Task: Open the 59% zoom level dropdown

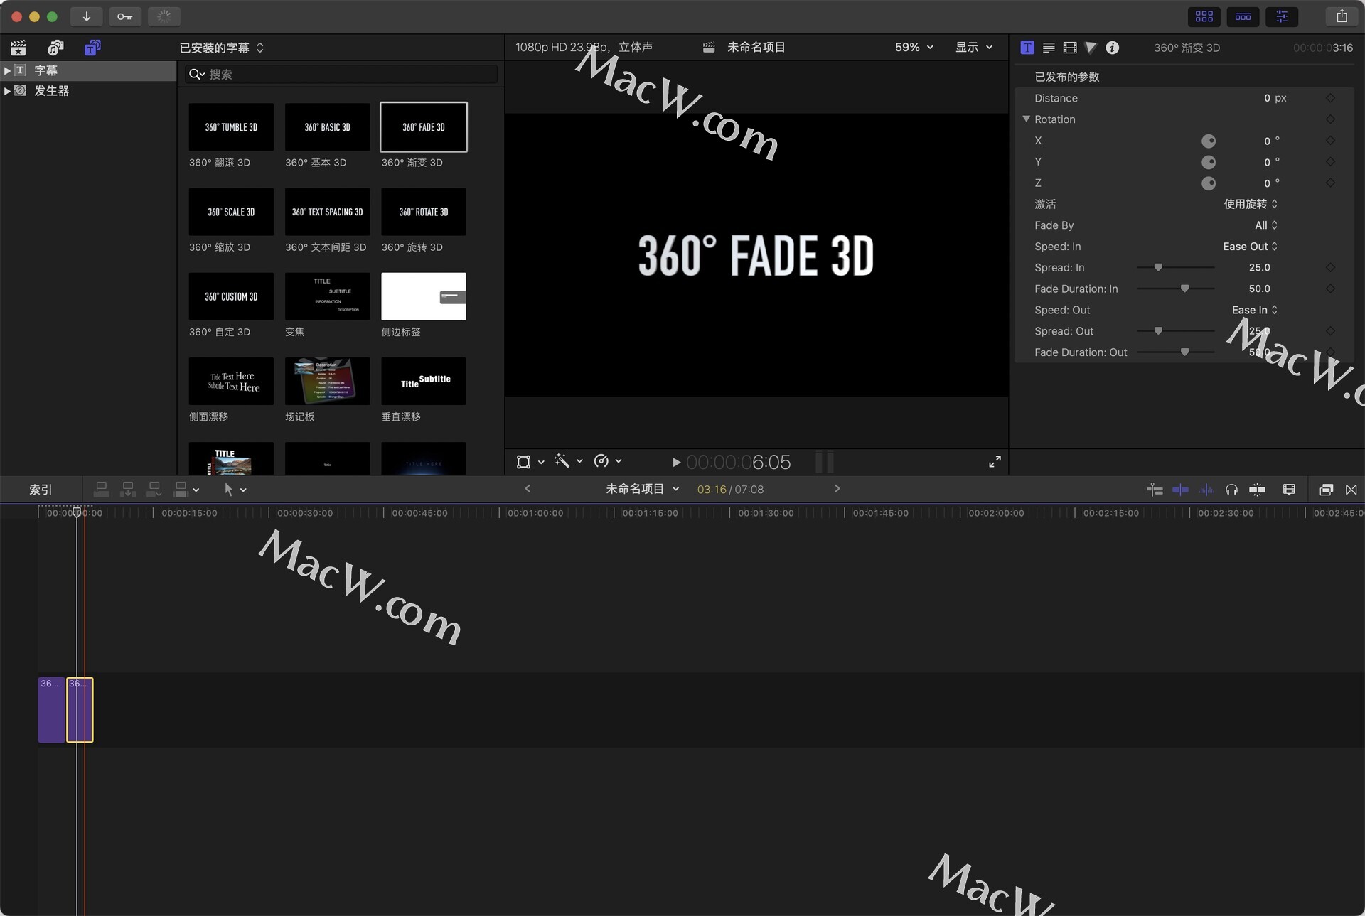Action: coord(914,48)
